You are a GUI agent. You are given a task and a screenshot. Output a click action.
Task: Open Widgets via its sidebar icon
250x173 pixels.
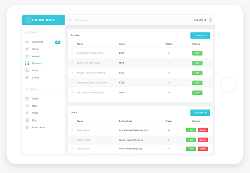tap(27, 56)
